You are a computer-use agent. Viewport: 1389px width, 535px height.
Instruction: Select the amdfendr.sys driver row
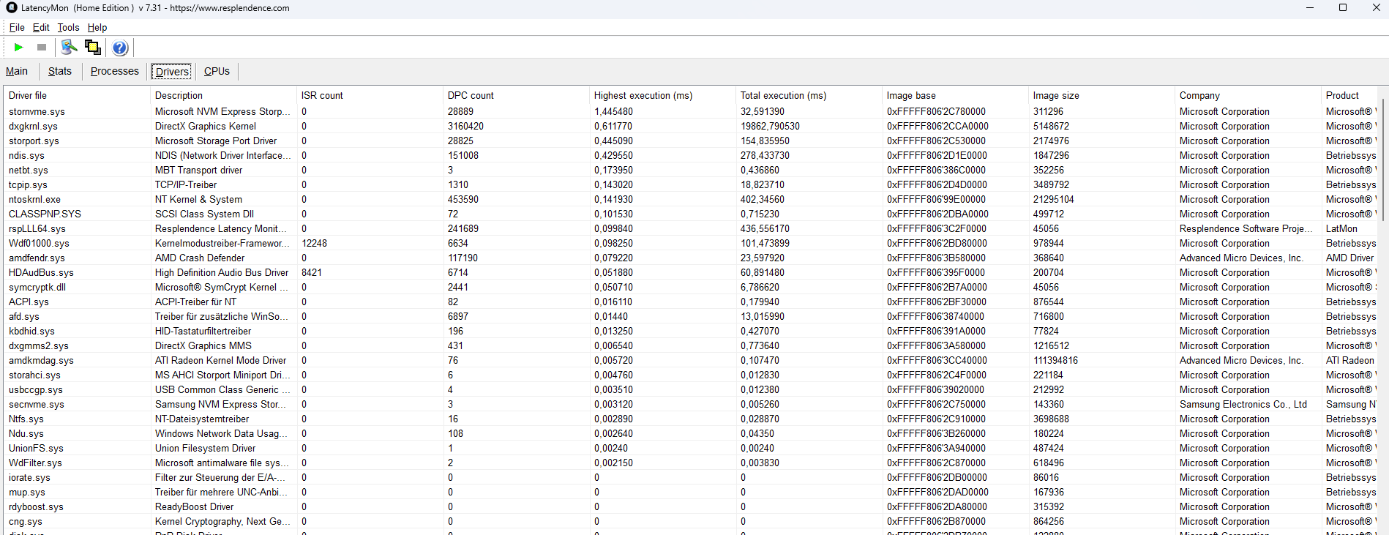692,258
